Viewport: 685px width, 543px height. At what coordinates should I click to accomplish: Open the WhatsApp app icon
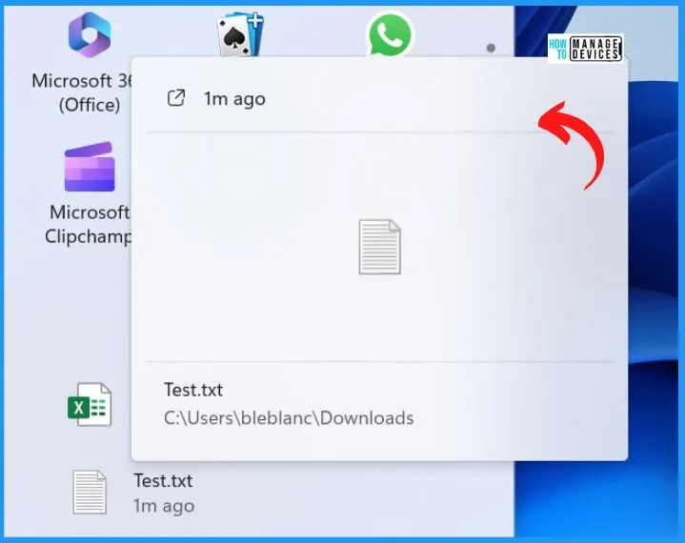390,34
